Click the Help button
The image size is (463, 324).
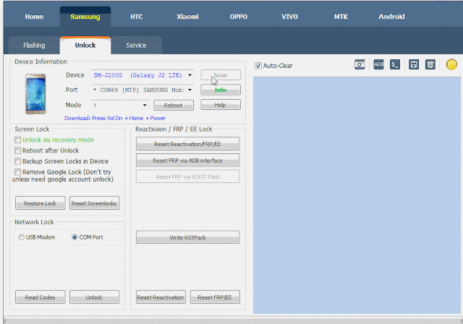(x=220, y=105)
